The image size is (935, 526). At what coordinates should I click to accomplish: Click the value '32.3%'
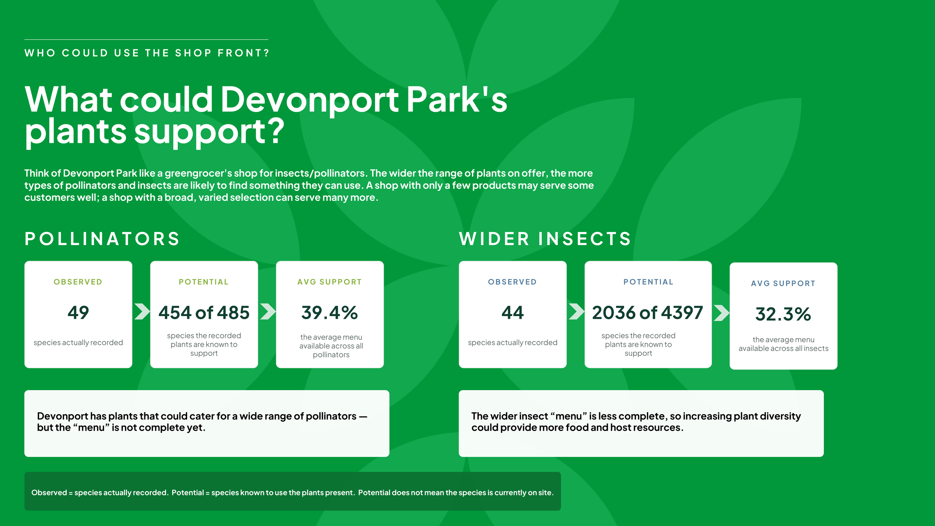(x=783, y=314)
